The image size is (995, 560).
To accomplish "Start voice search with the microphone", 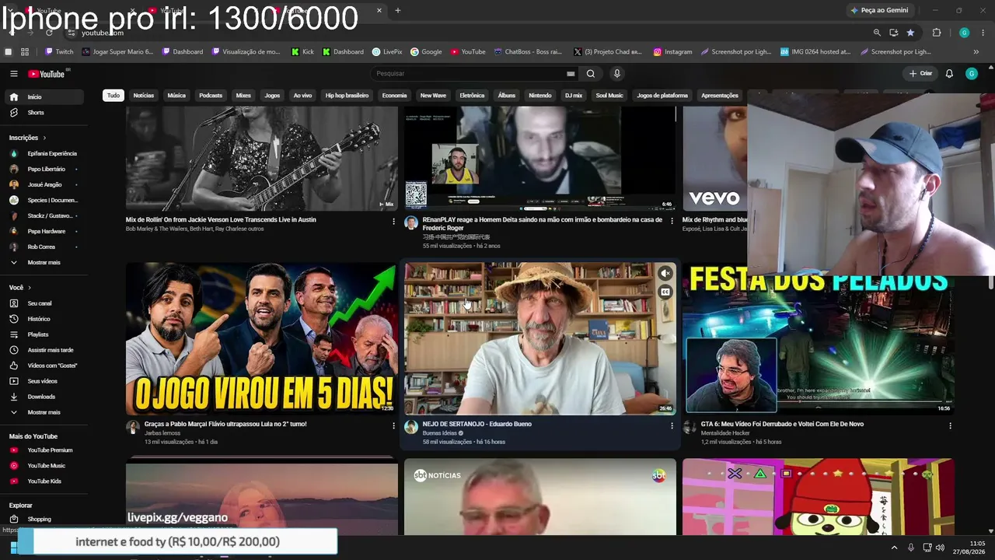I will (617, 74).
